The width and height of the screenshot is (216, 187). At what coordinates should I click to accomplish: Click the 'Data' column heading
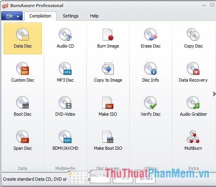click(x=23, y=168)
